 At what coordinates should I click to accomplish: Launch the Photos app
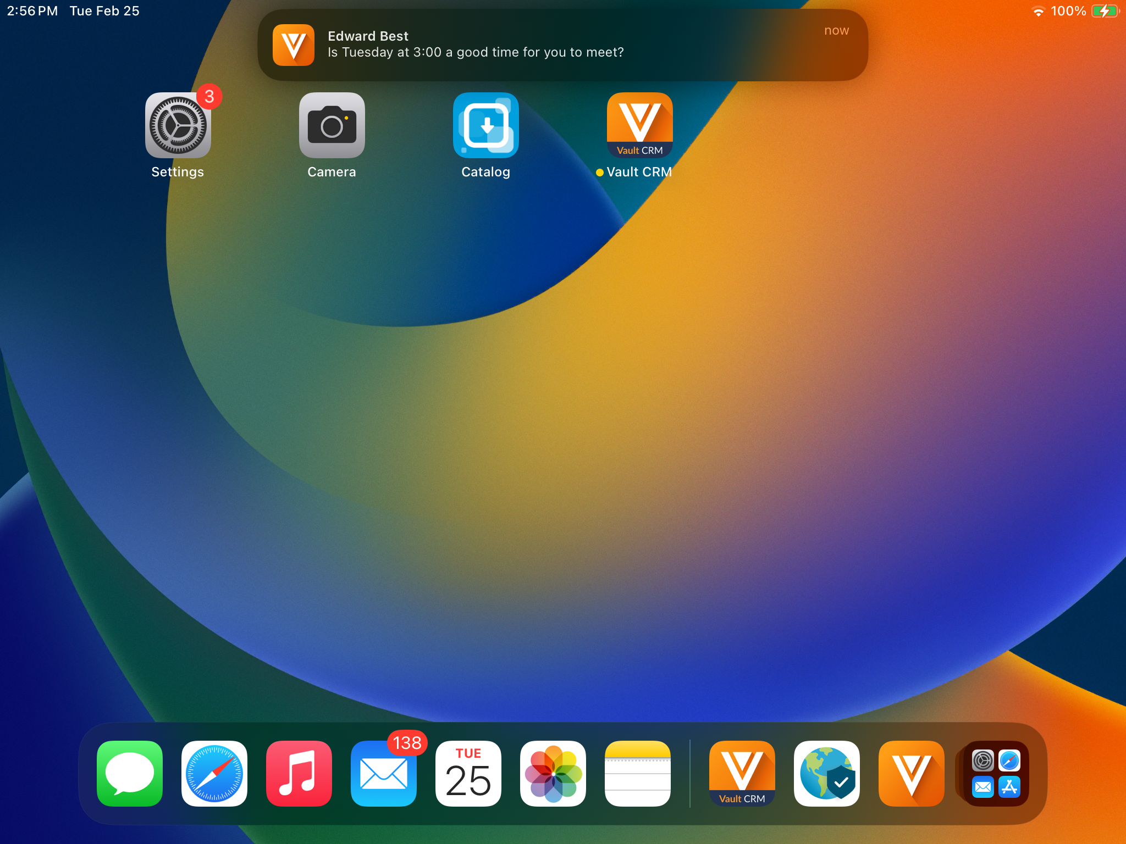click(553, 773)
